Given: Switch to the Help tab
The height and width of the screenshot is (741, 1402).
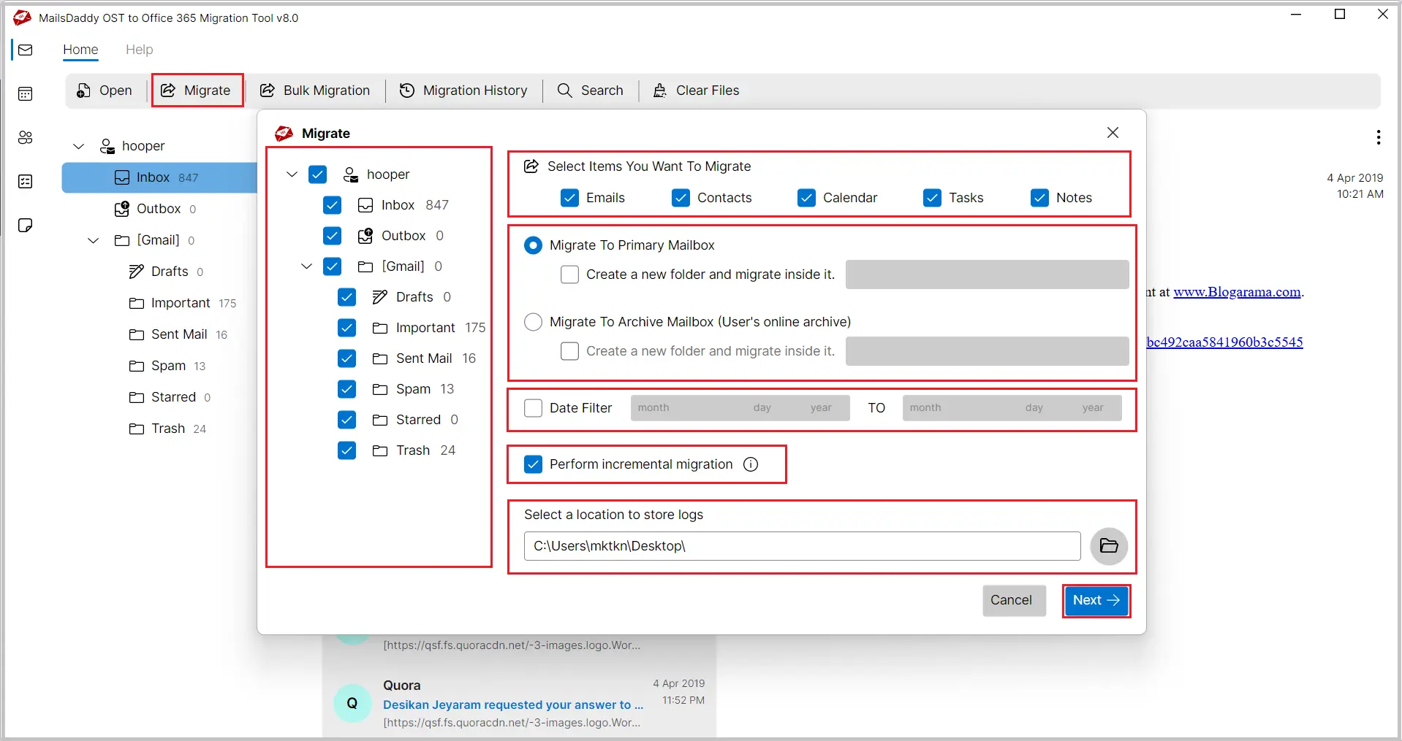Looking at the screenshot, I should coord(139,50).
